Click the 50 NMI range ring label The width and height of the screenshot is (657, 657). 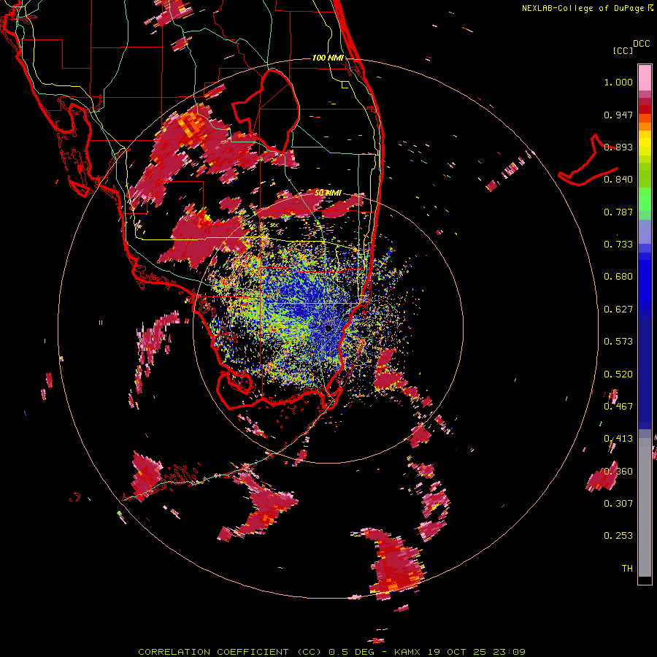tap(328, 193)
